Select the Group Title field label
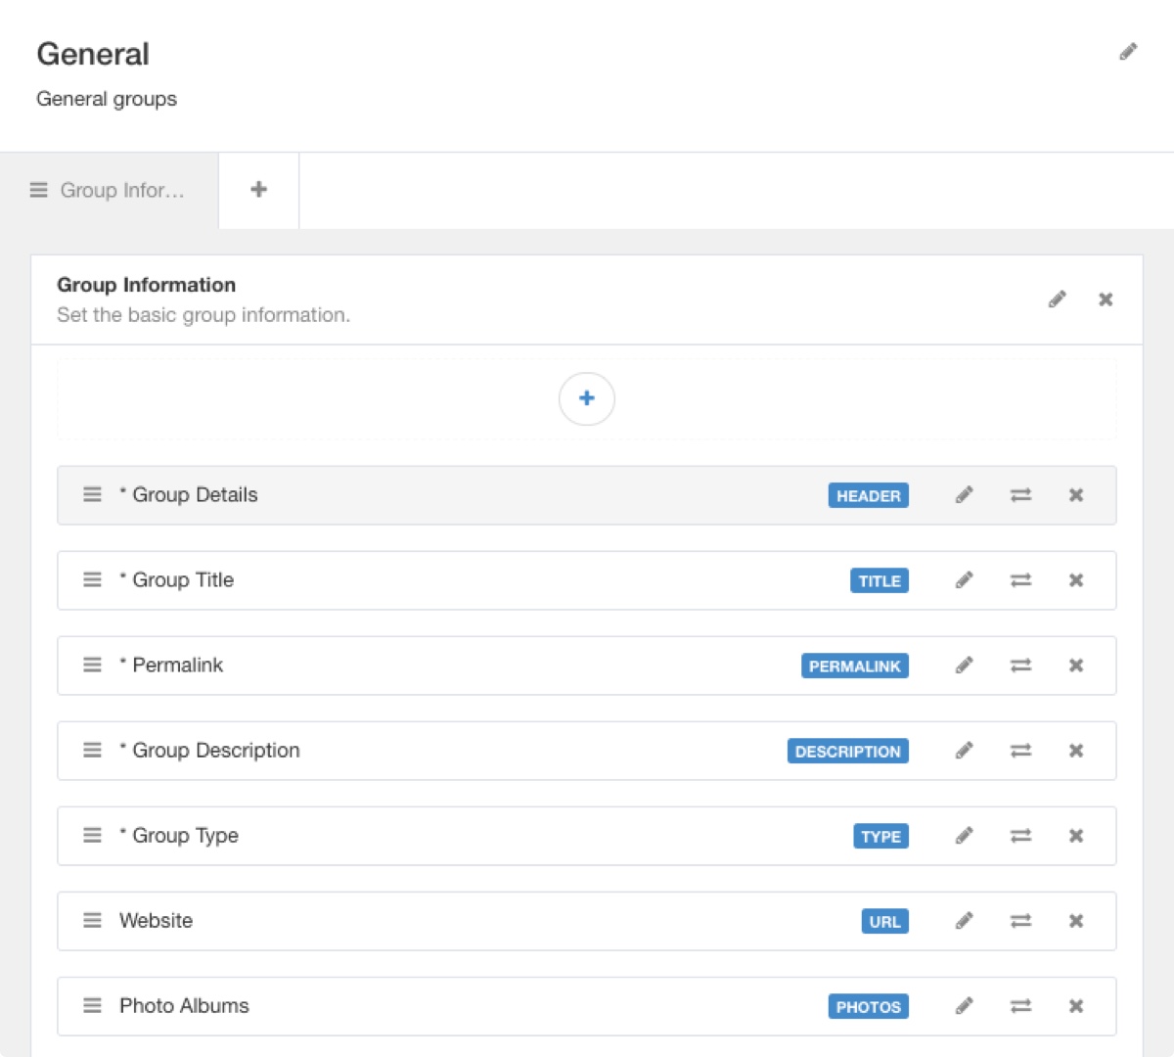Image resolution: width=1174 pixels, height=1057 pixels. pyautogui.click(x=177, y=580)
